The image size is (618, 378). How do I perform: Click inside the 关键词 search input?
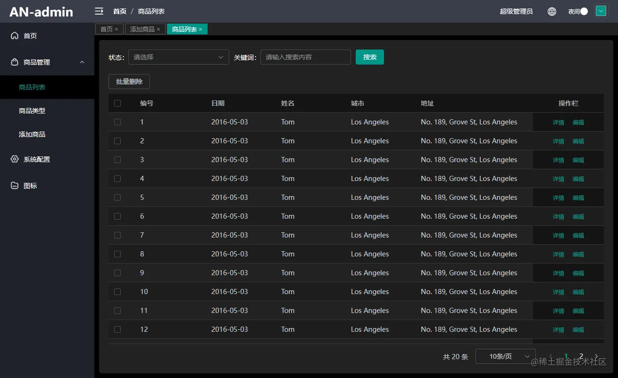[x=306, y=57]
